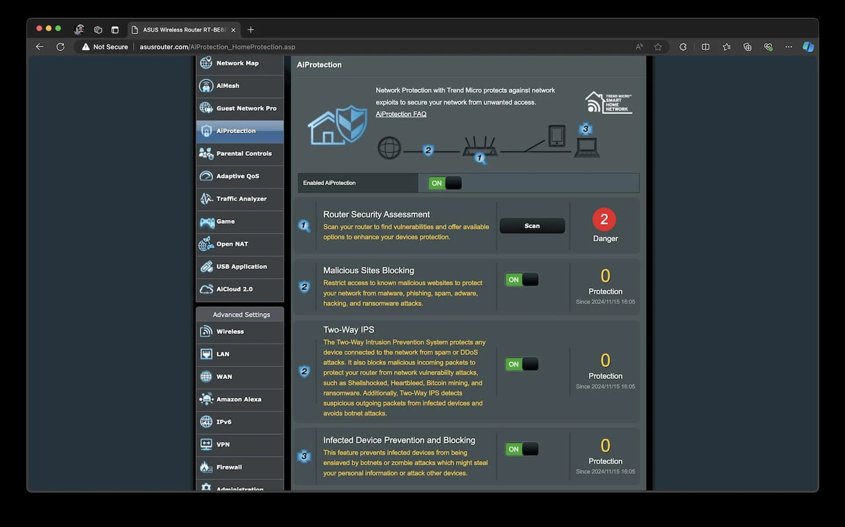Click the AiCloud 2.0 cloud icon

[206, 289]
